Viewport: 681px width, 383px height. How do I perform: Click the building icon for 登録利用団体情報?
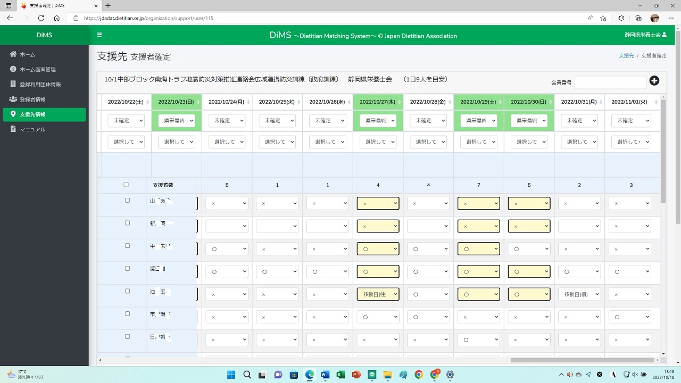point(13,84)
